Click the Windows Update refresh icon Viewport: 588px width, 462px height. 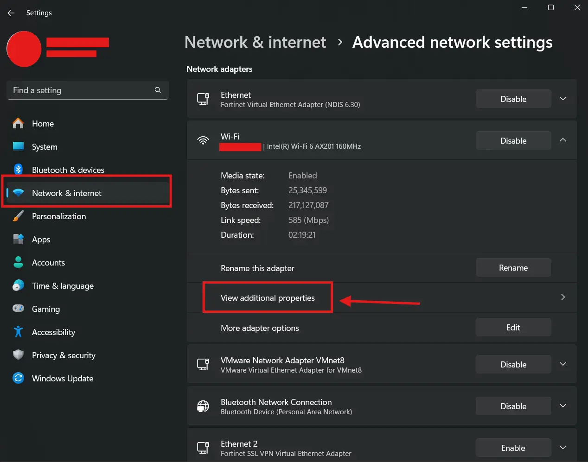tap(18, 378)
